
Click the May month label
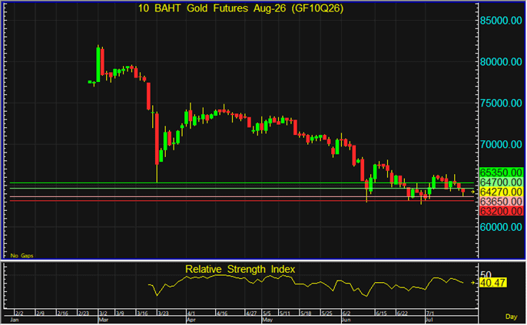click(x=267, y=320)
